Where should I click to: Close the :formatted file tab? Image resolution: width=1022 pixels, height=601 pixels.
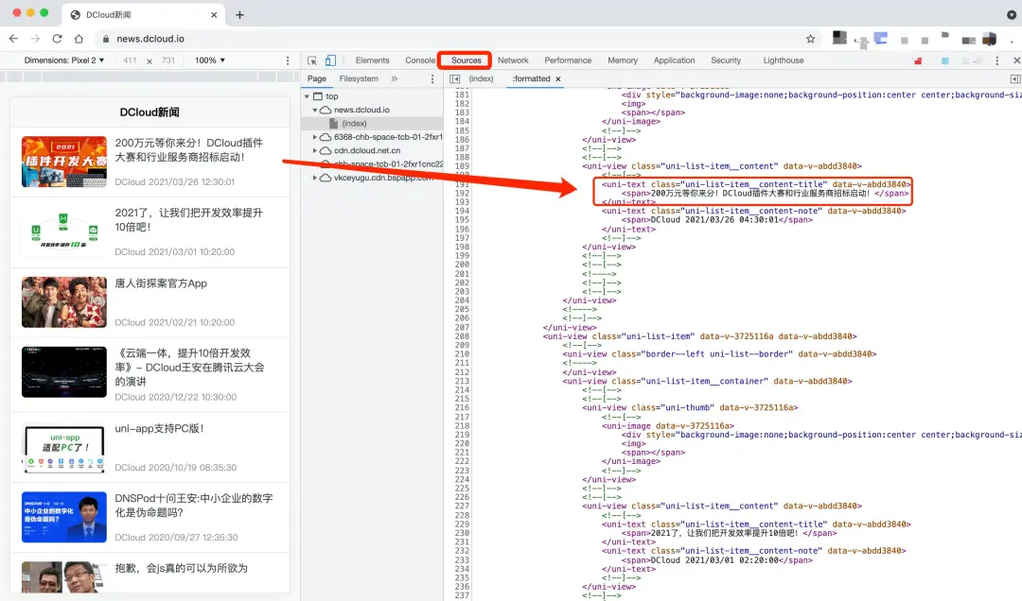pos(558,78)
